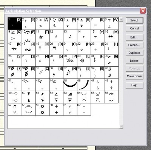Click the scrollbar up arrow

click(x=121, y=20)
